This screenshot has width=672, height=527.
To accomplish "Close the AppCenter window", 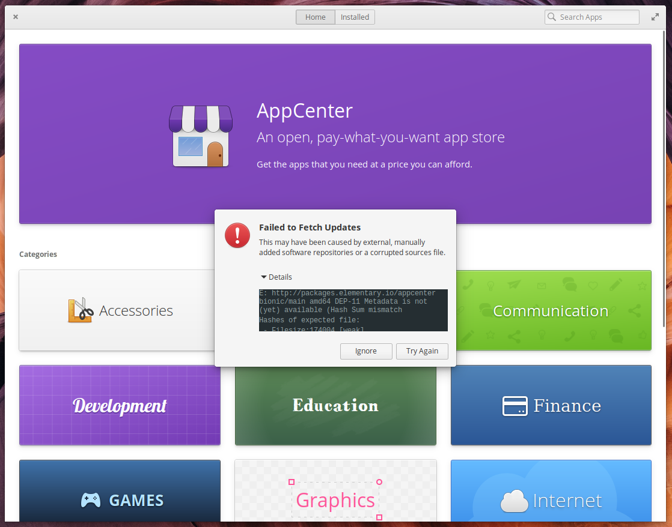I will click(16, 17).
